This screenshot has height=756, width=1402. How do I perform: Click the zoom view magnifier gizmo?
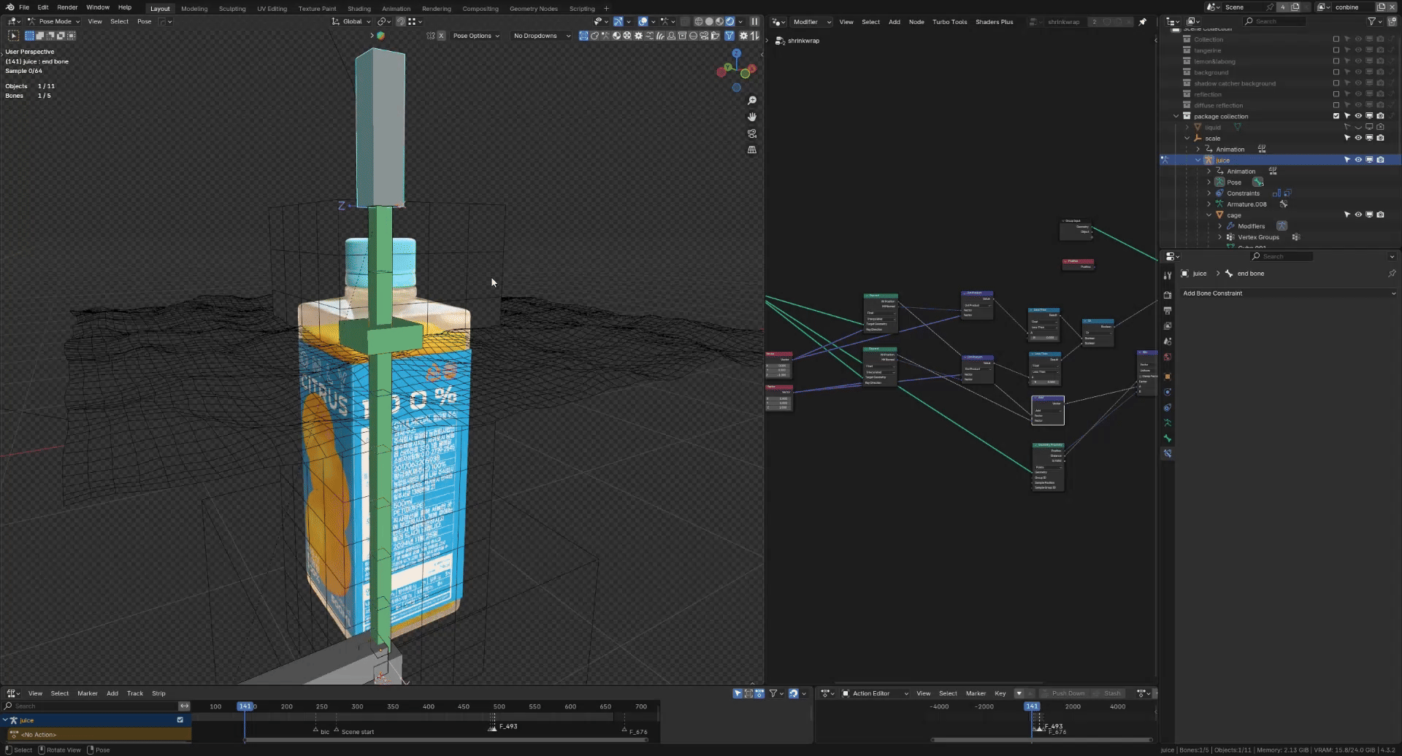[751, 101]
